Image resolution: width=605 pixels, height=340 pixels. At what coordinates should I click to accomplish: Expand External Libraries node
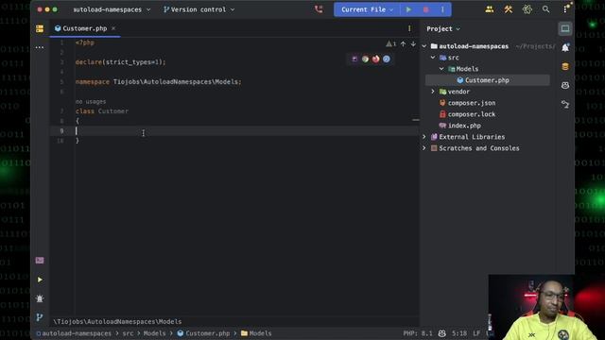tap(424, 137)
